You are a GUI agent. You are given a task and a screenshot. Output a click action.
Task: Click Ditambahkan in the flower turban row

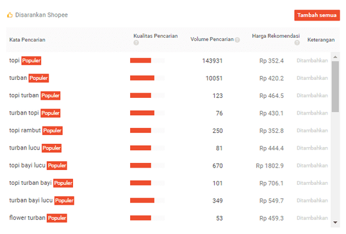pos(312,218)
